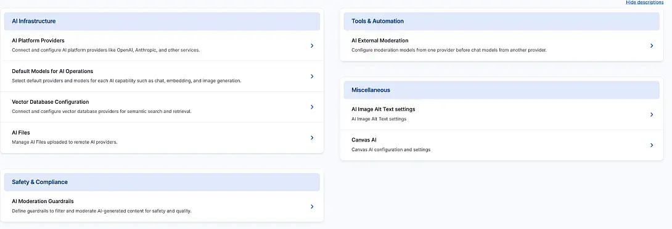Go to Vector Database Configuration
The image size is (672, 229).
[50, 102]
